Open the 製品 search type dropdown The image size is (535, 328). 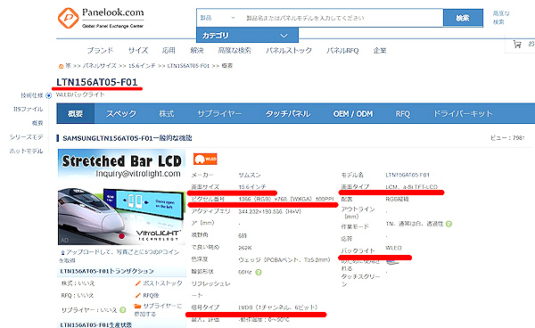point(218,18)
